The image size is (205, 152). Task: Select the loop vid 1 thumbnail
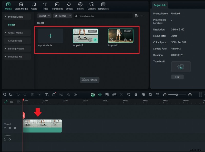(x=120, y=36)
